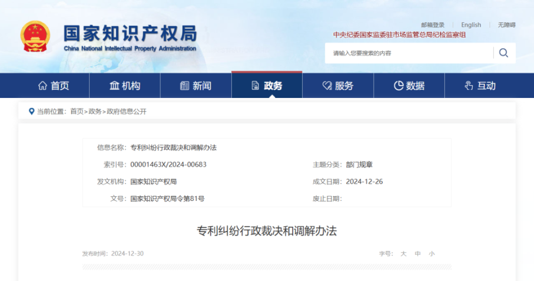Viewport: 534px width, 281px height.
Task: Click the magnifier search icon
Action: click(x=504, y=53)
